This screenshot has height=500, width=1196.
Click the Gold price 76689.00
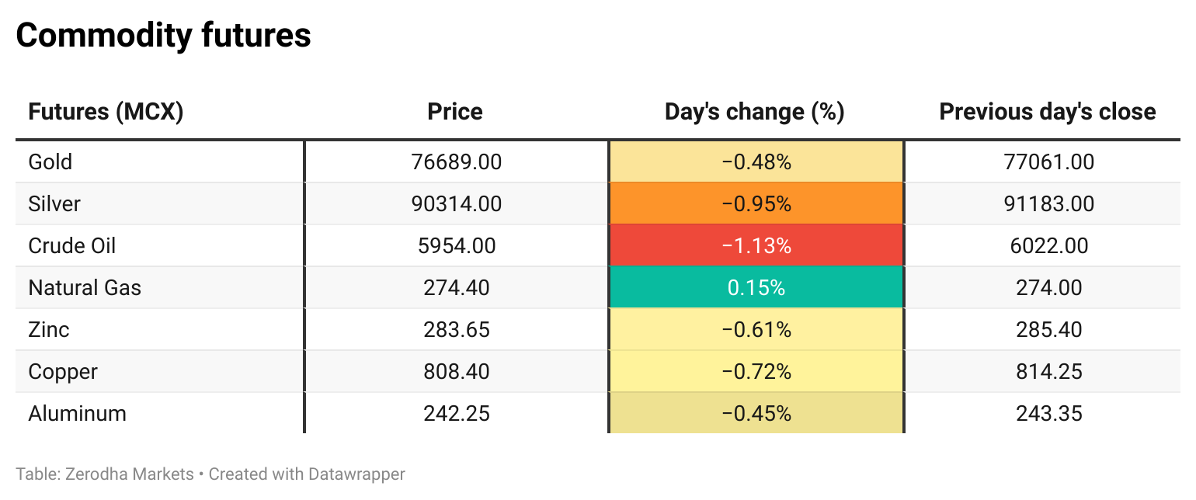pos(457,162)
